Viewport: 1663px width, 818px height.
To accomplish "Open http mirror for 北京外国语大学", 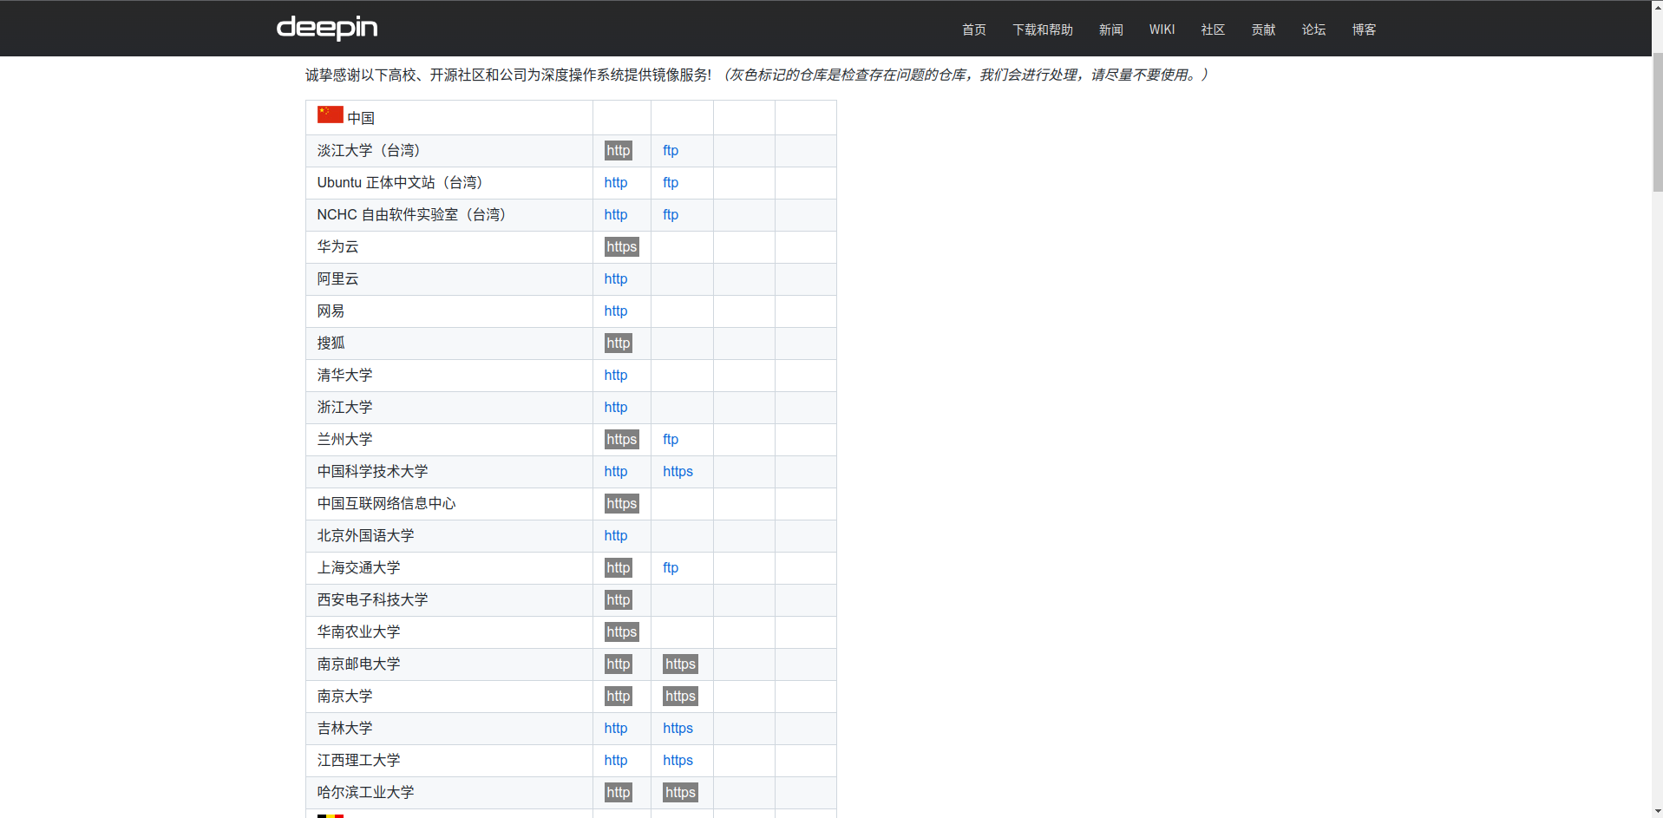I will [x=616, y=536].
